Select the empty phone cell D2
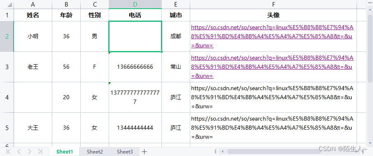The width and height of the screenshot is (373, 156). click(x=135, y=36)
